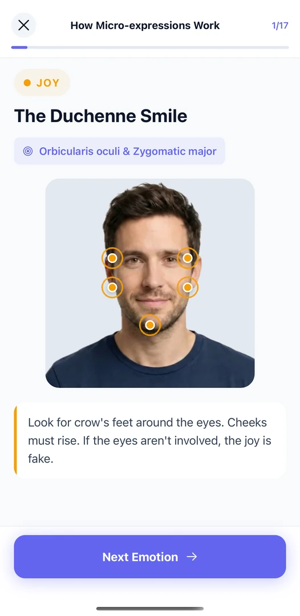Tap the Orbicularis oculi & Zygomatic major chip

pyautogui.click(x=119, y=151)
